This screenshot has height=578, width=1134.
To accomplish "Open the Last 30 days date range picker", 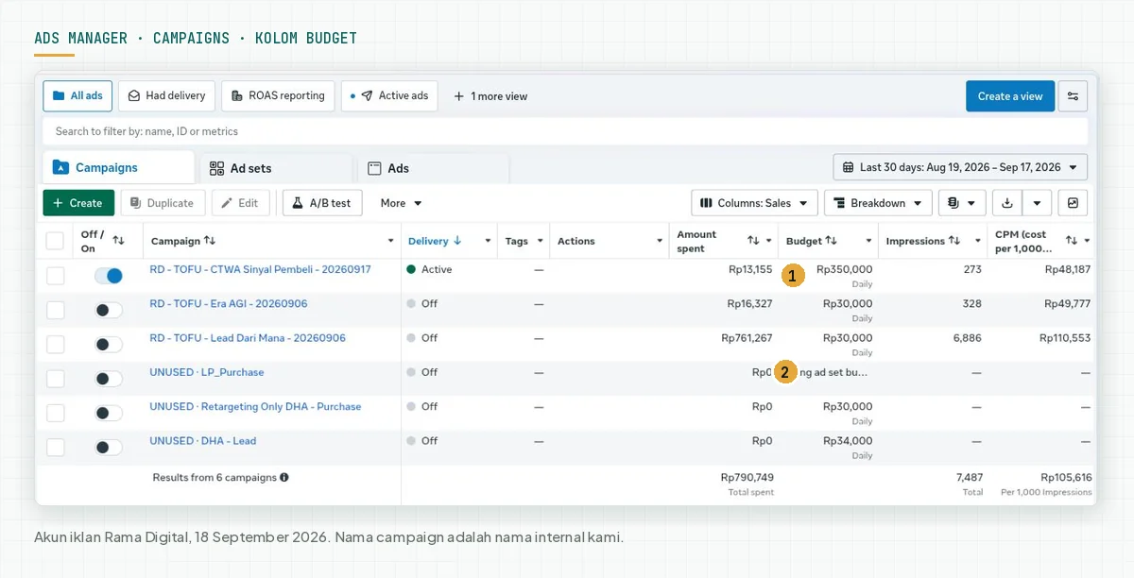I will [960, 167].
